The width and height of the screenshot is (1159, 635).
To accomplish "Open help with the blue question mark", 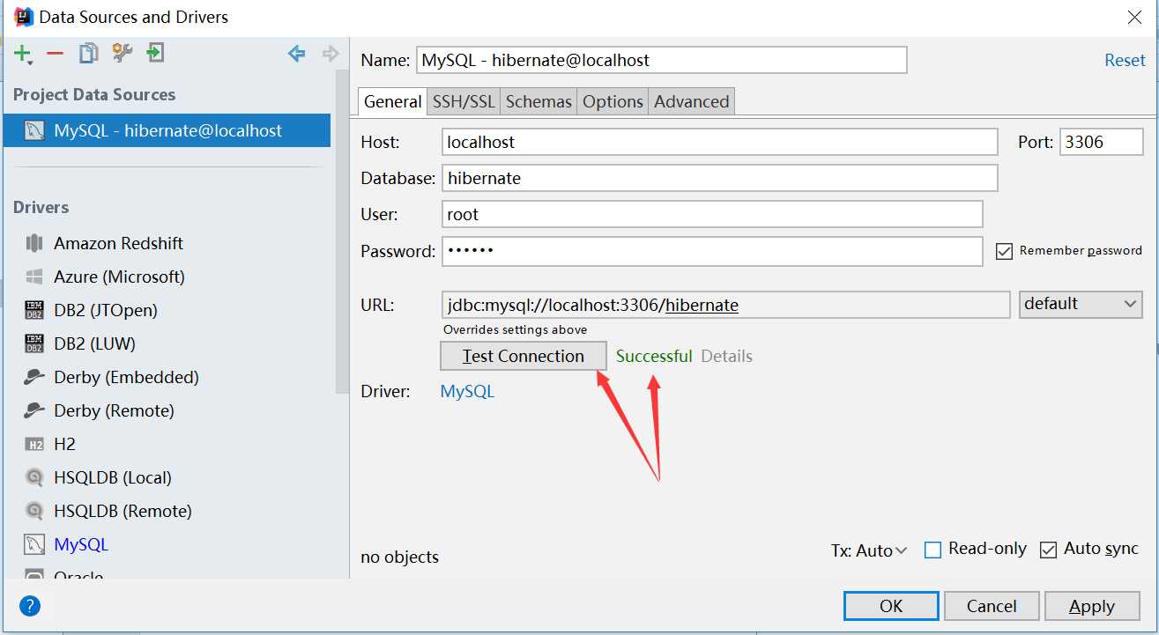I will (x=30, y=606).
